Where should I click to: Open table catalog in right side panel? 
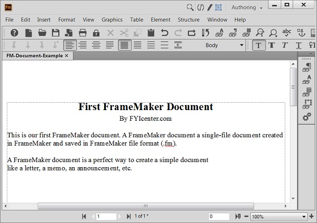307,92
